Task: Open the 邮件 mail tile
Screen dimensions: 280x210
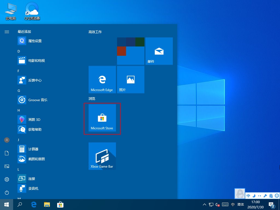Action: (x=159, y=51)
